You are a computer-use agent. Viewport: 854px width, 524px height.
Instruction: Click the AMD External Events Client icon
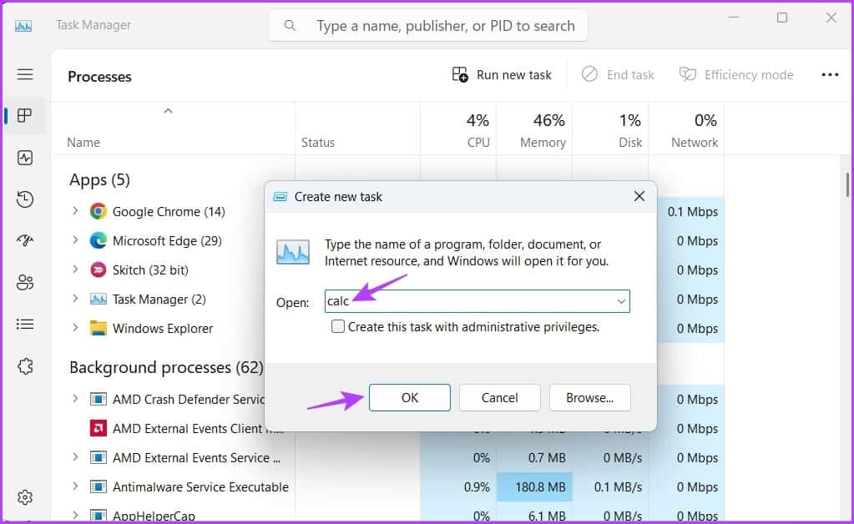tap(98, 428)
